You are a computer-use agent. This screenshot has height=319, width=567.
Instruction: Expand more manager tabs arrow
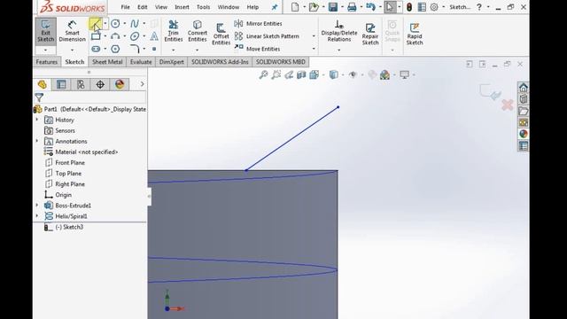pyautogui.click(x=142, y=84)
